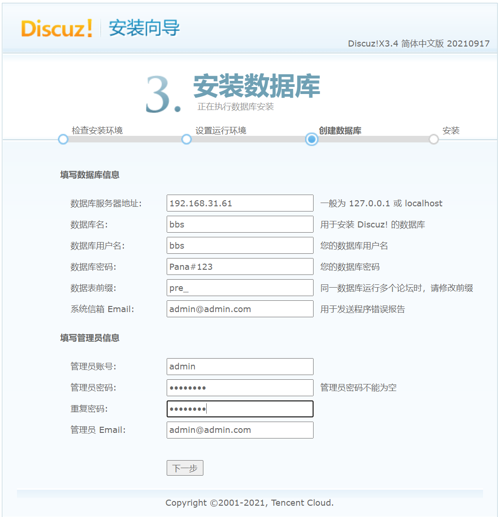Click the 数据库密码 label
Viewport: 500px width, 517px height.
[94, 267]
